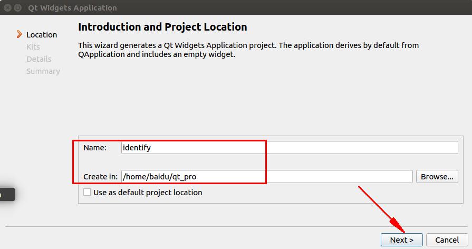472x249 pixels.
Task: Open Browse... to choose project folder
Action: pos(437,177)
